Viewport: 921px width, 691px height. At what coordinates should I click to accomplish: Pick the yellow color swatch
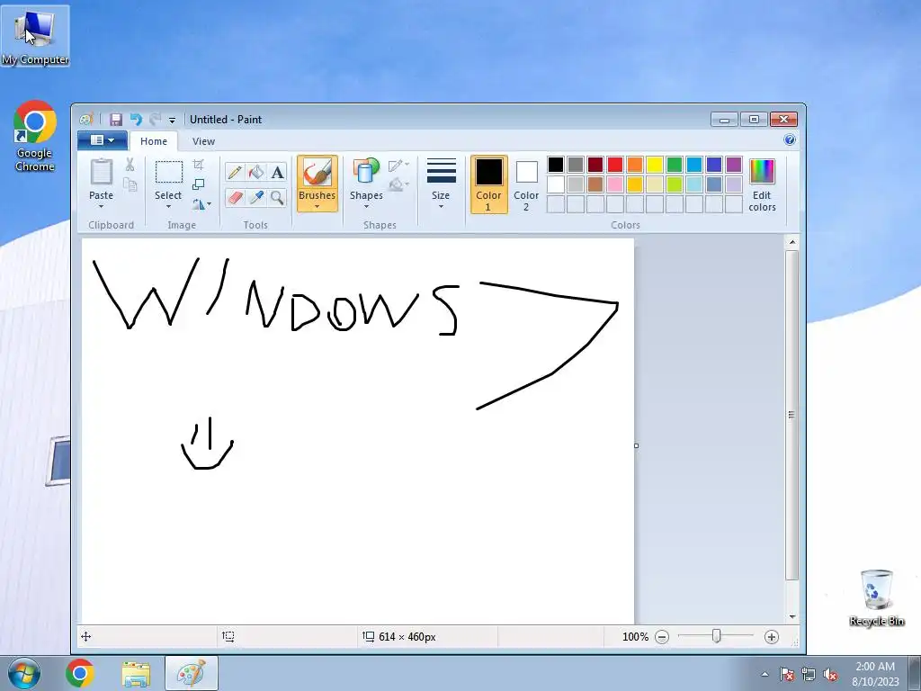click(x=655, y=165)
